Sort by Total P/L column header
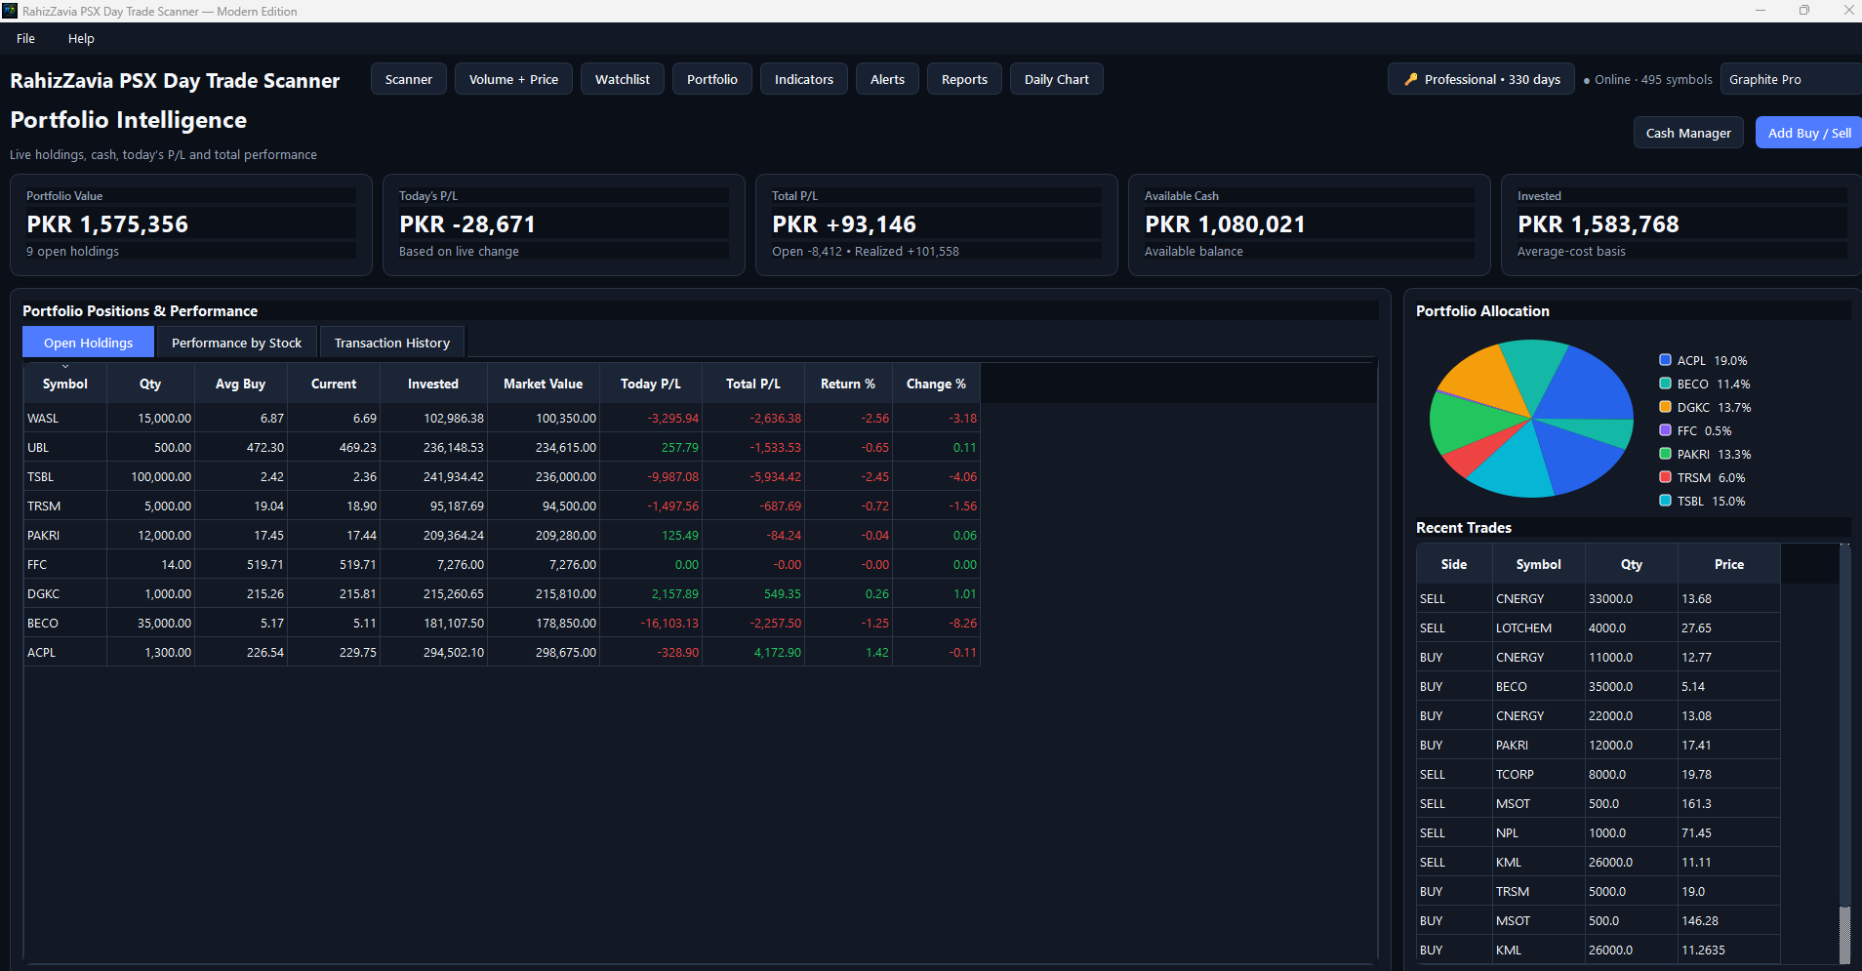This screenshot has height=971, width=1862. pos(753,384)
